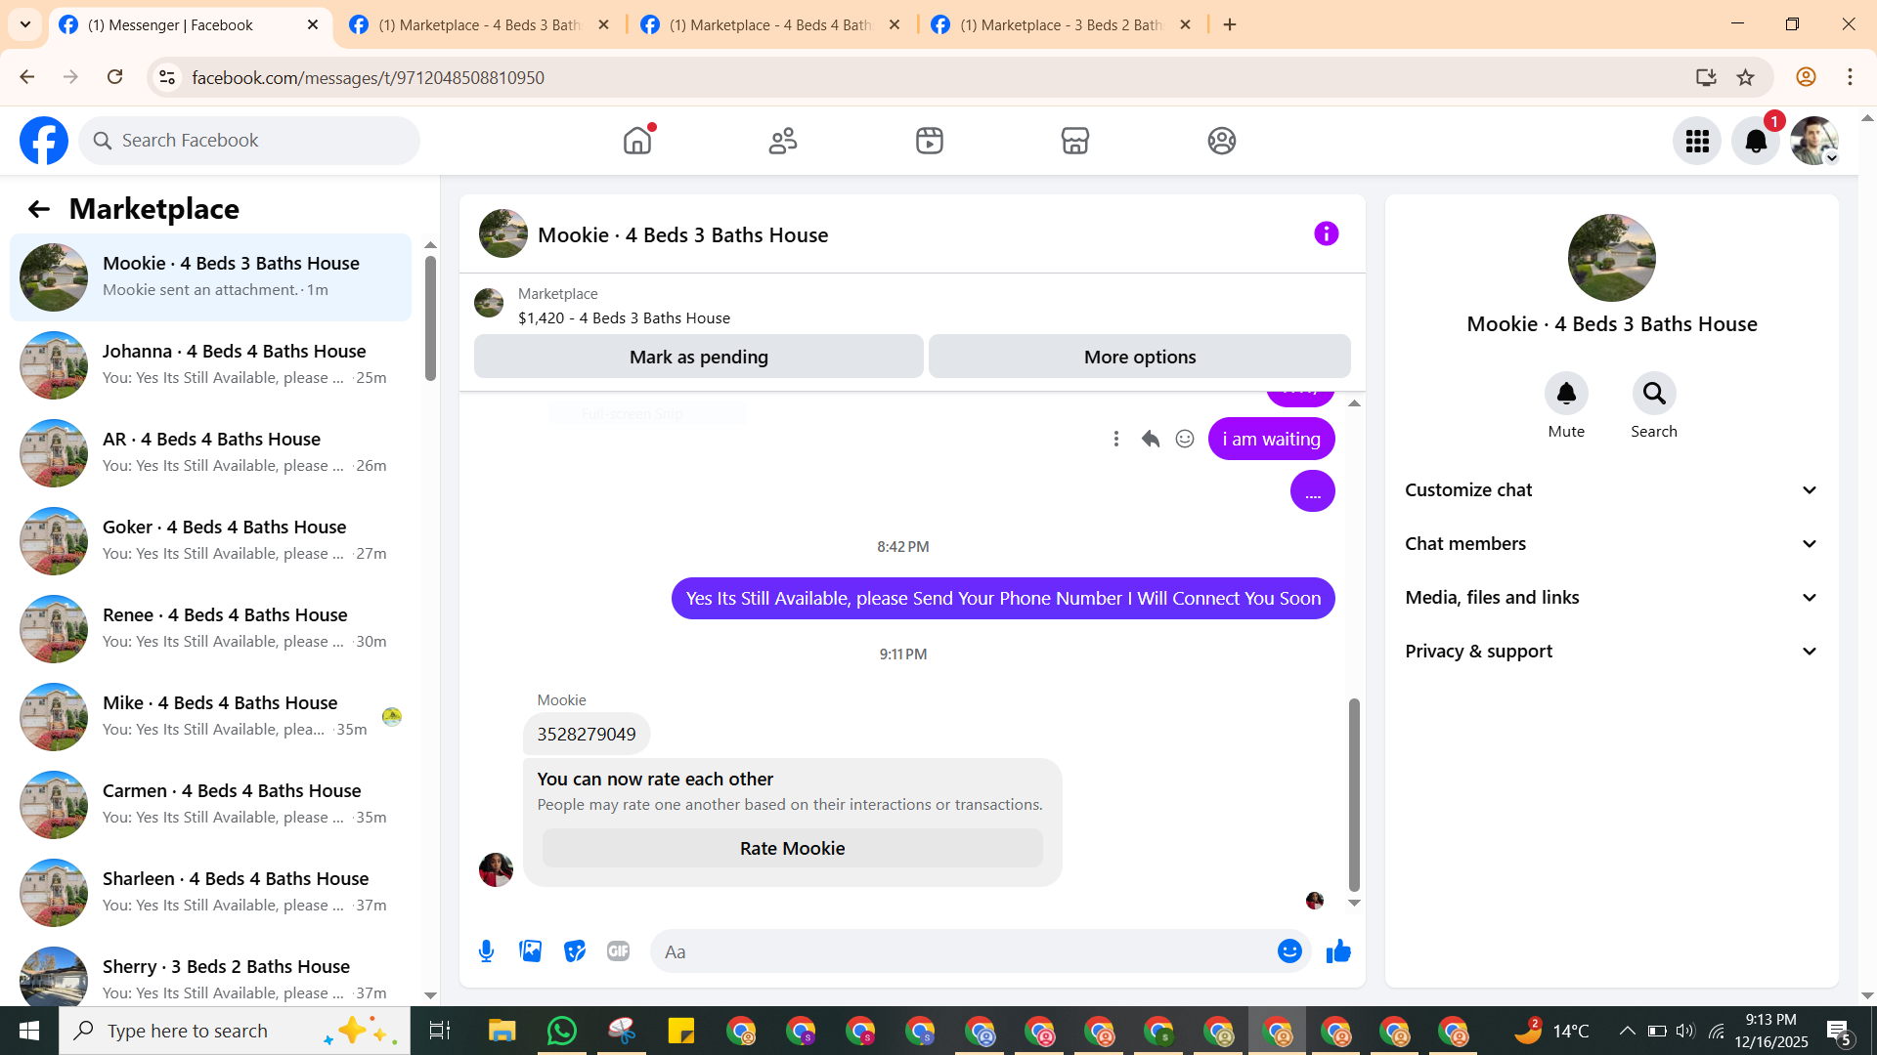Open the Chrome tab search dropdown
Screen dimensions: 1877x1055
pyautogui.click(x=25, y=24)
